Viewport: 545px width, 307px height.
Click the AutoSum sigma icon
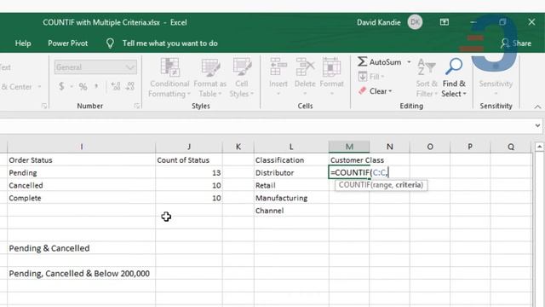coord(362,62)
